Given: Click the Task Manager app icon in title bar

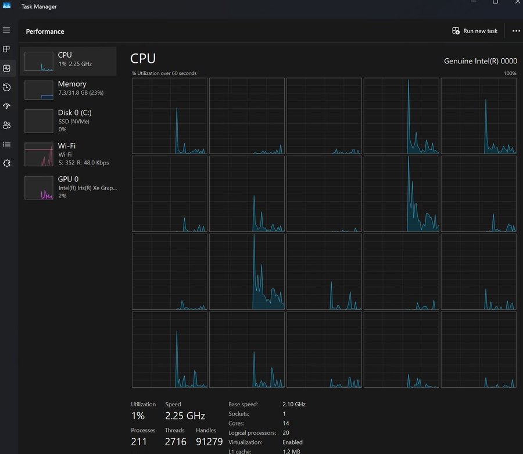Looking at the screenshot, I should 7,6.
